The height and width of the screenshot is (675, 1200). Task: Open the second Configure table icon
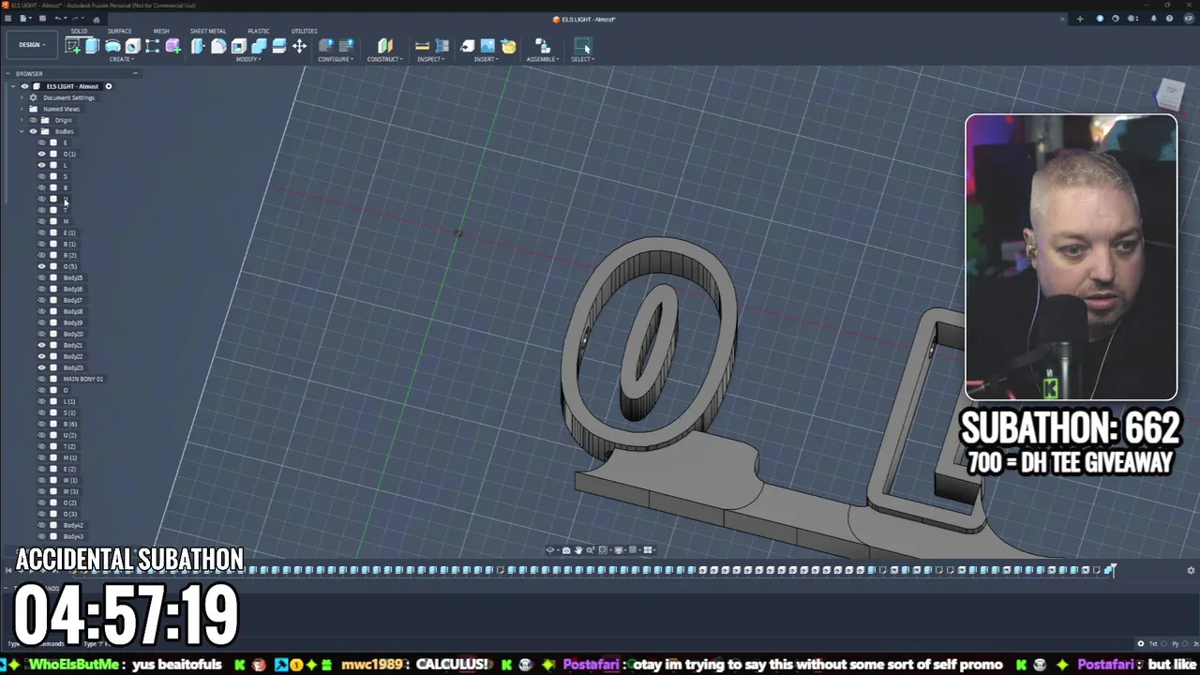[x=346, y=46]
